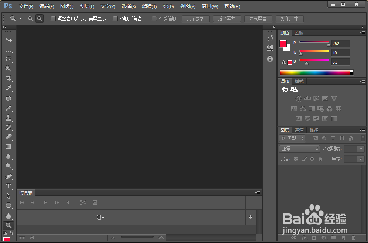Image resolution: width=368 pixels, height=243 pixels.
Task: Open the zoom tool preset dropdown arrow
Action: [x=20, y=18]
